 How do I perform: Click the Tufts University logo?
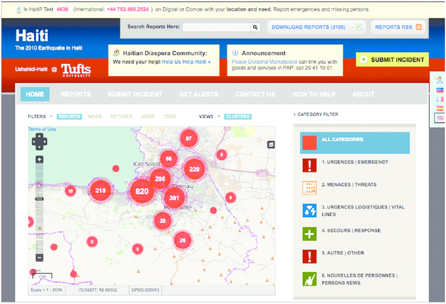(x=76, y=70)
